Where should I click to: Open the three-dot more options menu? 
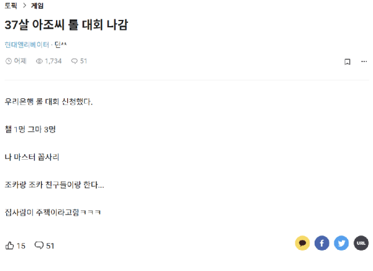[x=364, y=62]
